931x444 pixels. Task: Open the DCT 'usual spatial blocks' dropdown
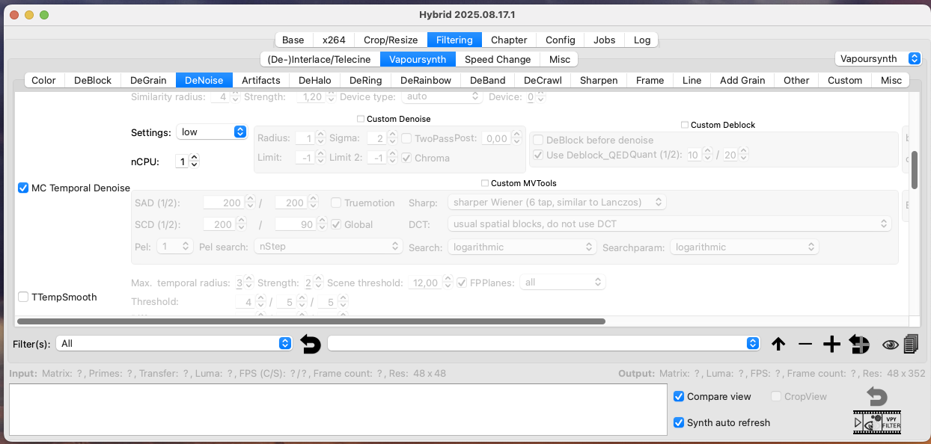[670, 223]
